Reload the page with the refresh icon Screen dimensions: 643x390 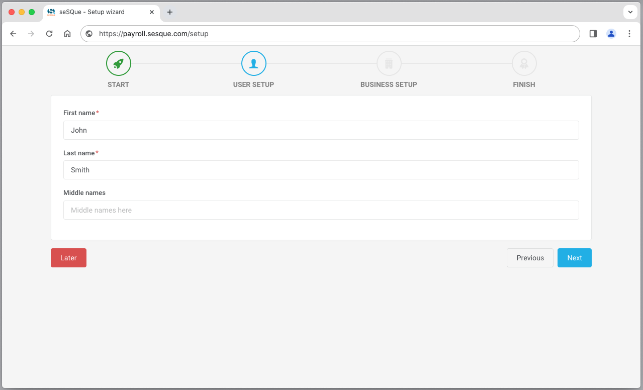[49, 34]
